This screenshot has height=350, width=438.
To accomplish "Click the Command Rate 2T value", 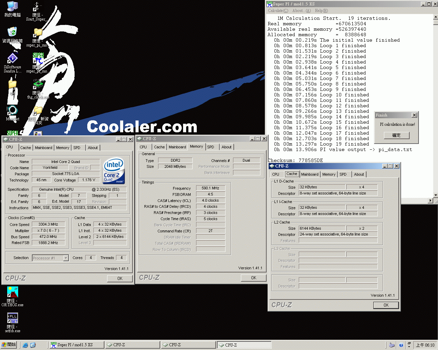I will coord(210,231).
